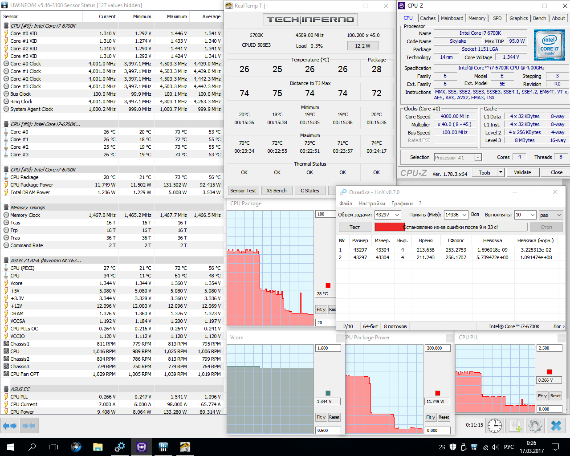Open the раз units dropdown in LinX
The height and width of the screenshot is (456, 570).
point(551,215)
